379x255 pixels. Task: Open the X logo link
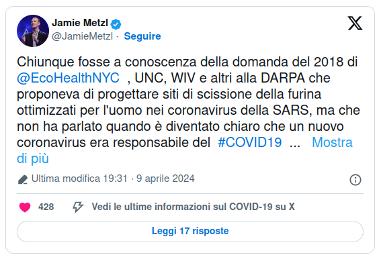point(355,23)
